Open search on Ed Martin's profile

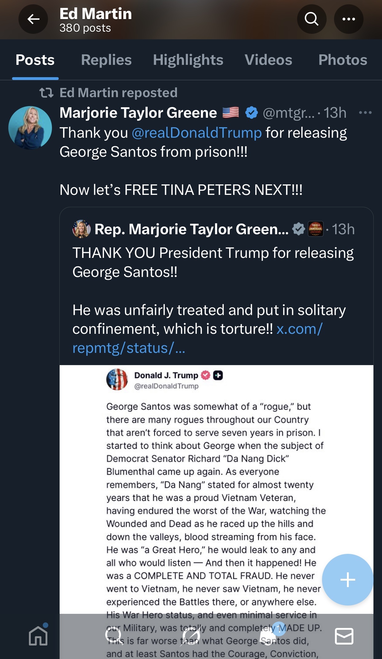coord(312,19)
